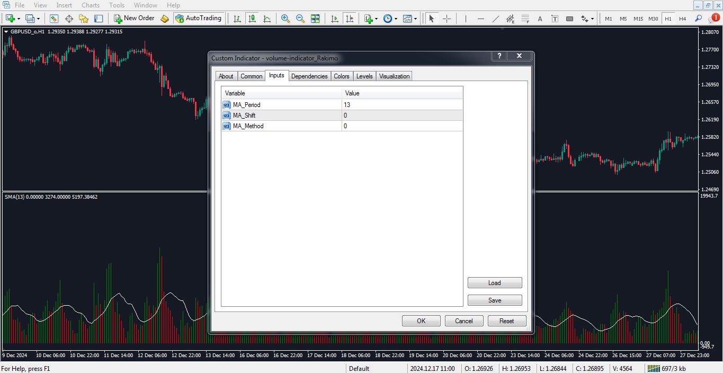Switch timeframe to M1

coord(609,19)
